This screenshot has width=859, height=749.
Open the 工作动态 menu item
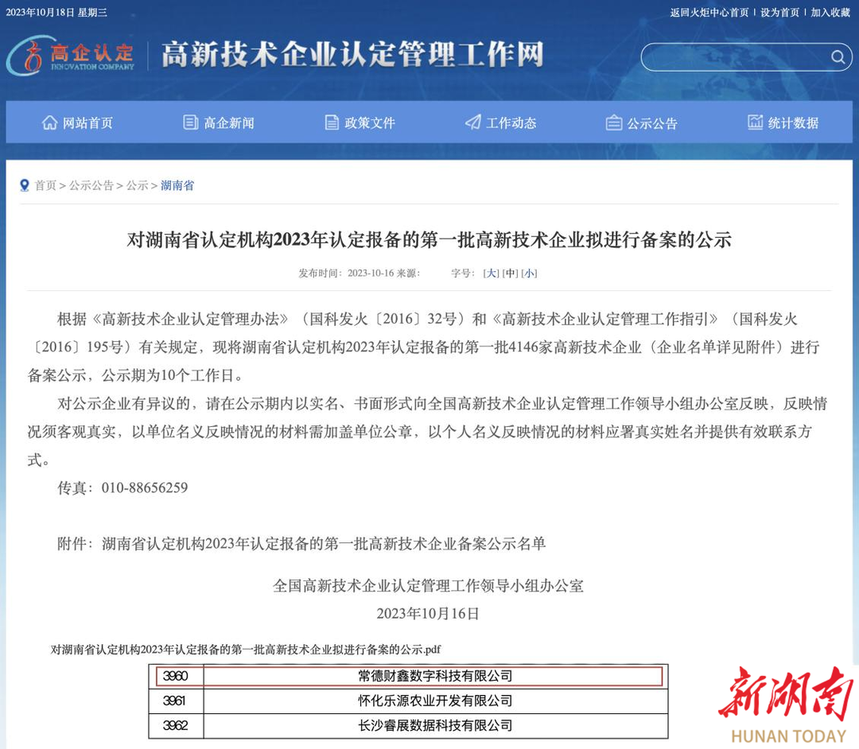tap(501, 122)
